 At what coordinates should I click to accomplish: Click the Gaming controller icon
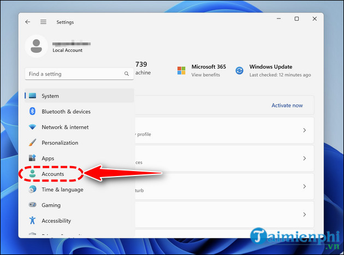click(x=32, y=205)
